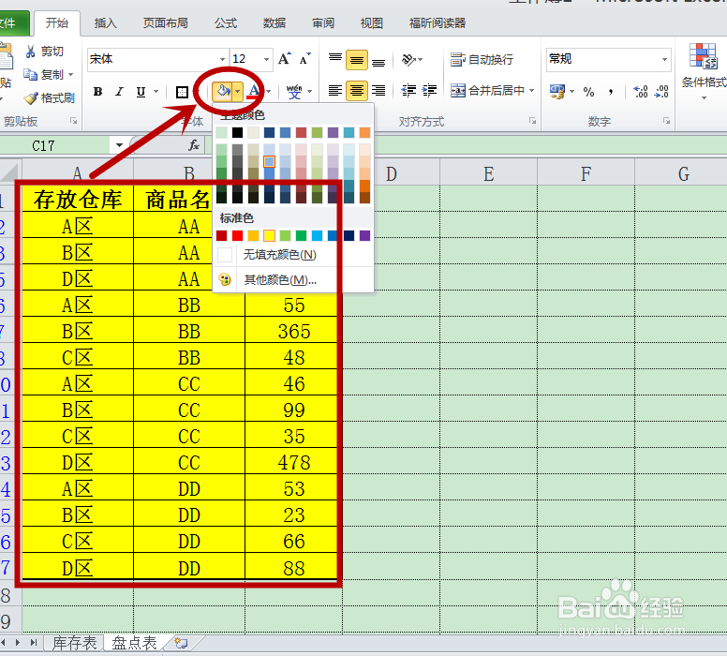Toggle middle vertical alignment
727x656 pixels.
[357, 60]
